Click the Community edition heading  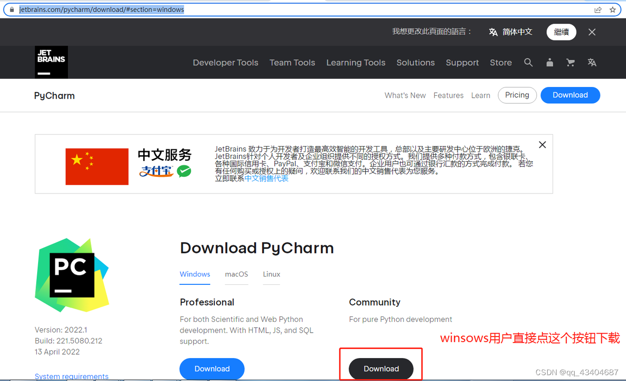pyautogui.click(x=375, y=302)
